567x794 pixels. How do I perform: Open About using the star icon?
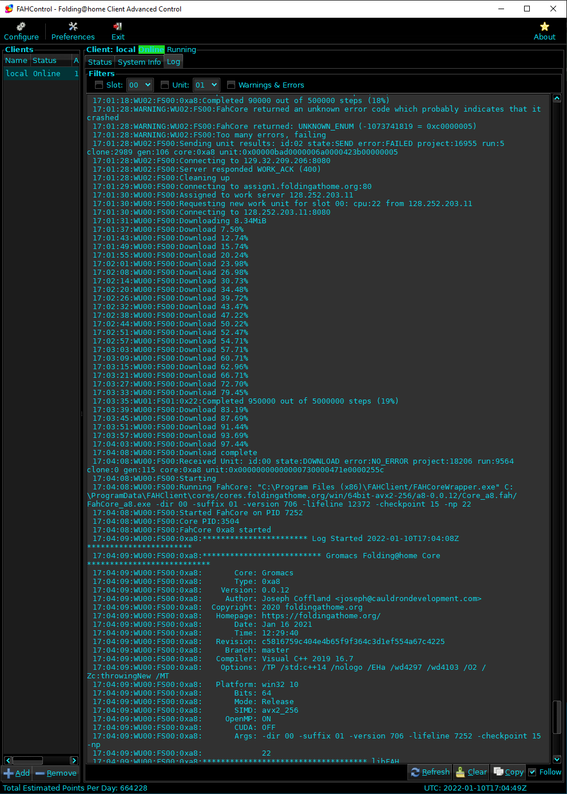544,26
